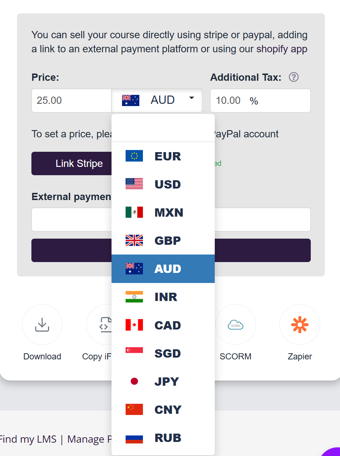Click the Additional Tax help icon
The height and width of the screenshot is (456, 340).
[x=294, y=77]
